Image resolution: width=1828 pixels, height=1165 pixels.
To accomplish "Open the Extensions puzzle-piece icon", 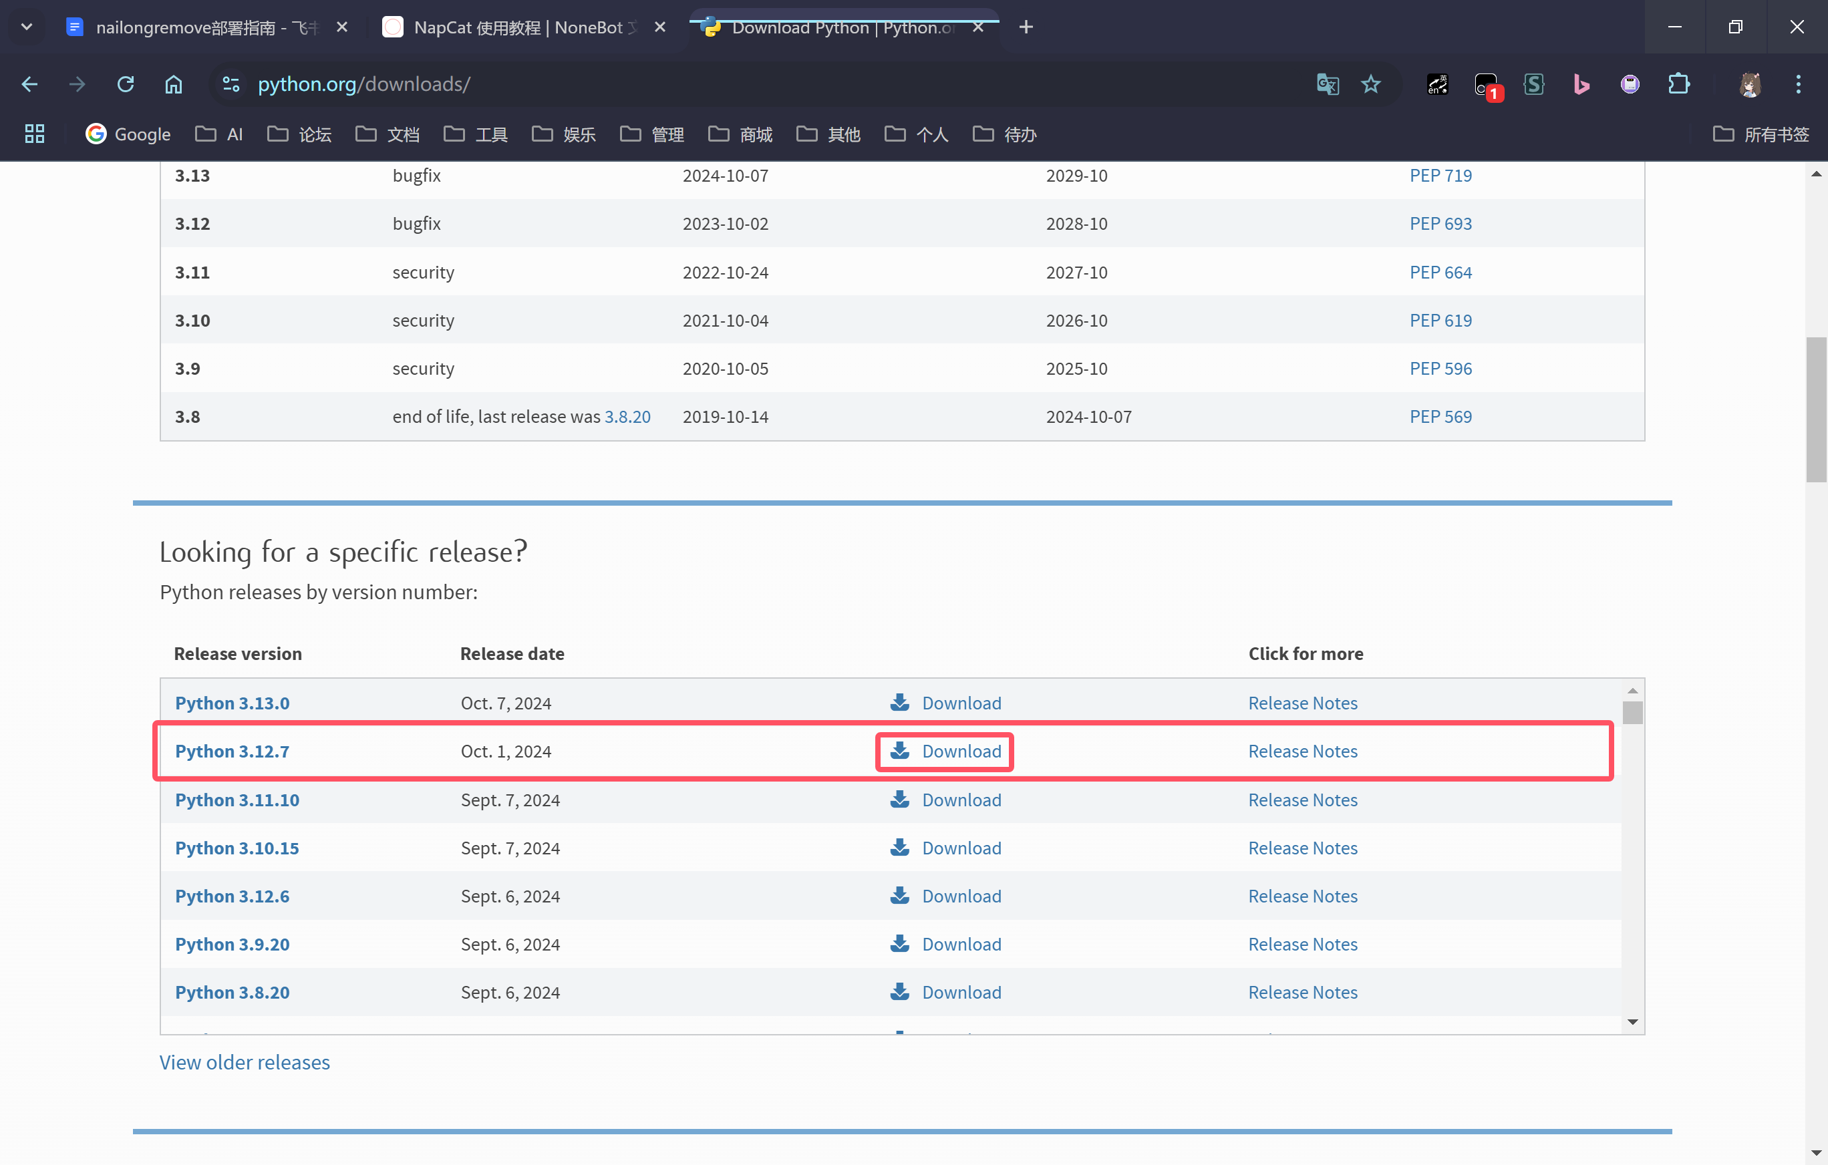I will 1678,84.
